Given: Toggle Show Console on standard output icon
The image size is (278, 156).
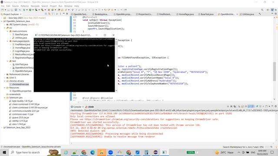Looking at the screenshot, I should [249, 106].
